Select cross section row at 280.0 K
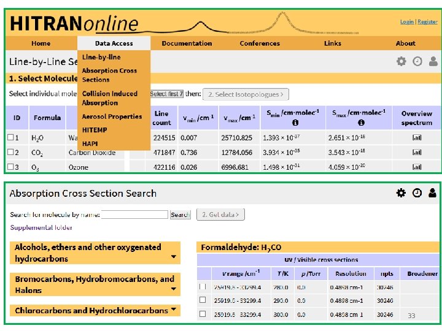The image size is (442, 331). click(203, 286)
